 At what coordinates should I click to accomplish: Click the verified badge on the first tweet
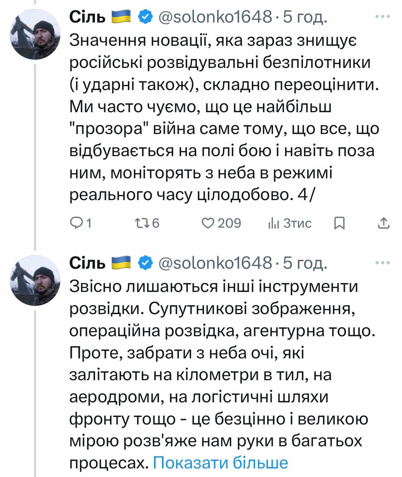pyautogui.click(x=146, y=17)
